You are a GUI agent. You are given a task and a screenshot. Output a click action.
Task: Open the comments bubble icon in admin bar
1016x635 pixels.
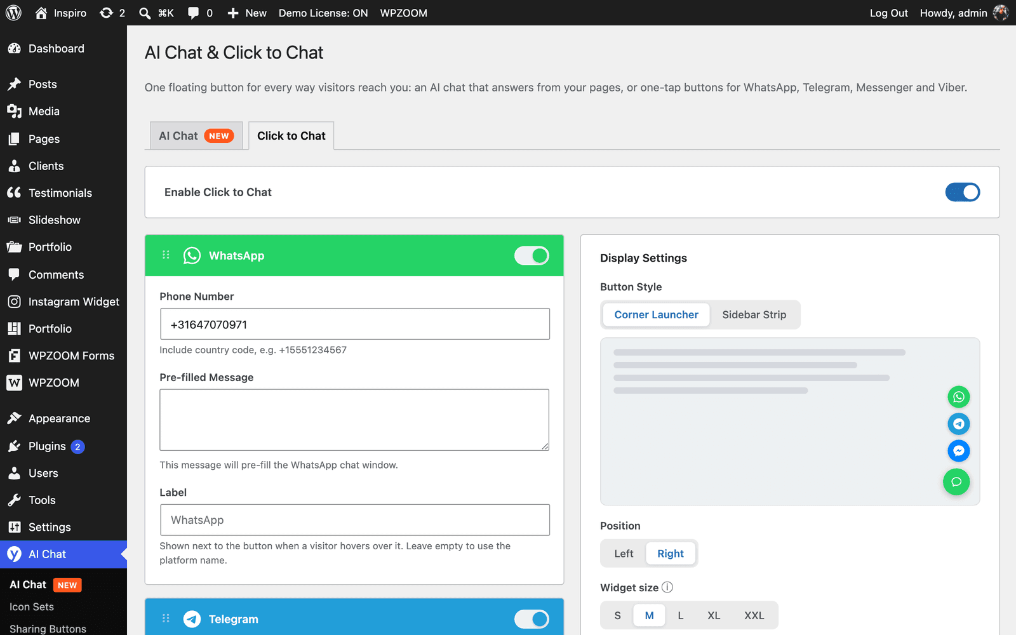click(x=193, y=13)
